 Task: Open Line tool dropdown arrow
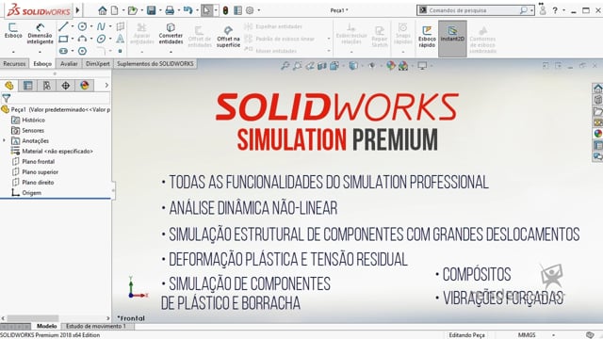[73, 26]
